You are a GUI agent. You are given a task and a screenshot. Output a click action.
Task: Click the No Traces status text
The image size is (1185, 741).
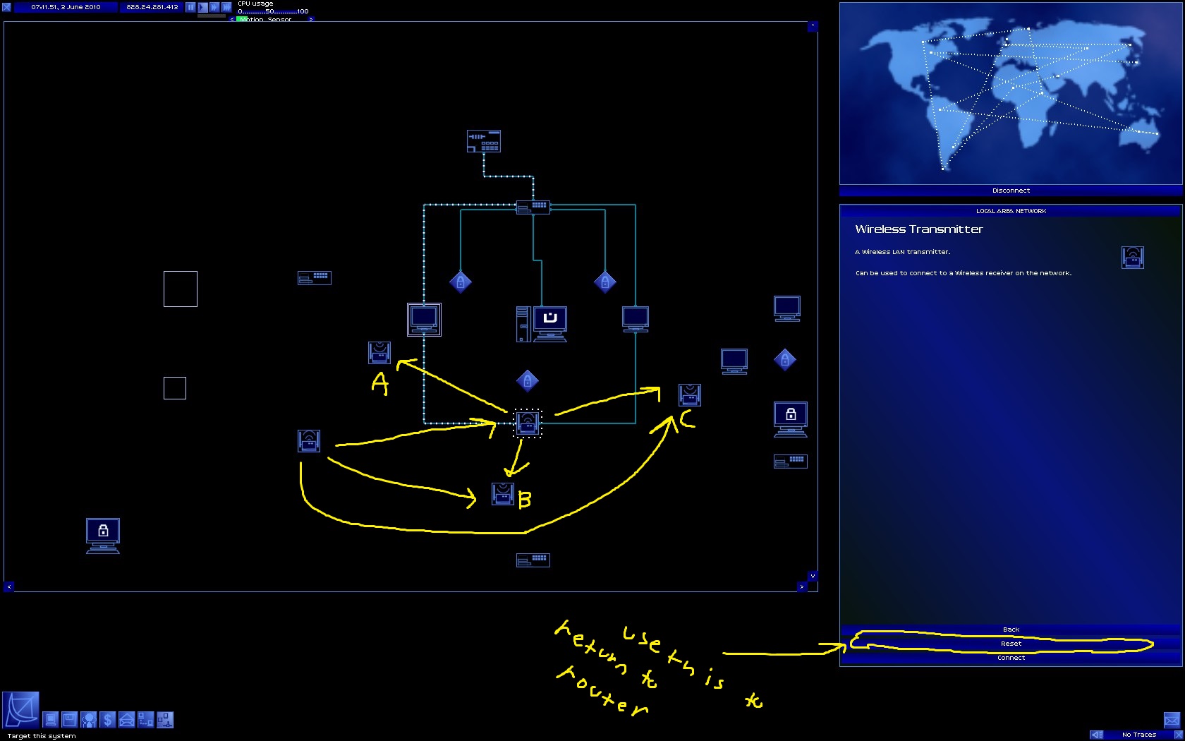pyautogui.click(x=1138, y=735)
